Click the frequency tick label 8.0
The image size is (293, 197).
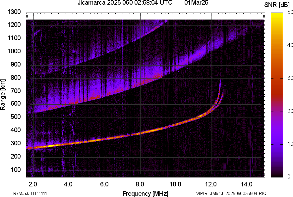(140, 184)
